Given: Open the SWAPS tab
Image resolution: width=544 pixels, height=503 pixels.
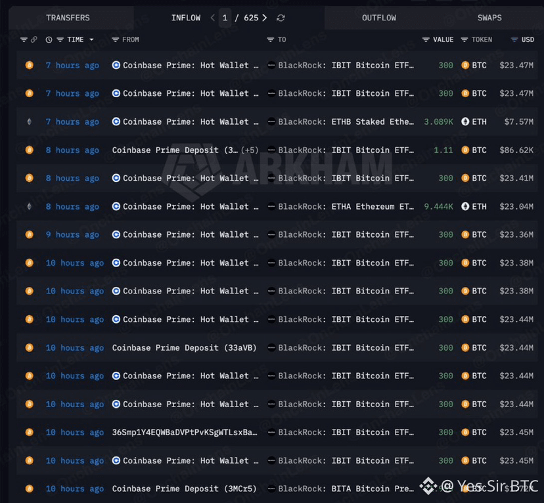Looking at the screenshot, I should click(x=489, y=18).
